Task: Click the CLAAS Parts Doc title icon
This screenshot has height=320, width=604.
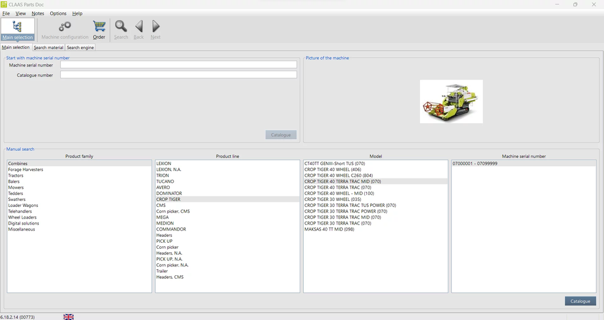Action: pyautogui.click(x=4, y=4)
